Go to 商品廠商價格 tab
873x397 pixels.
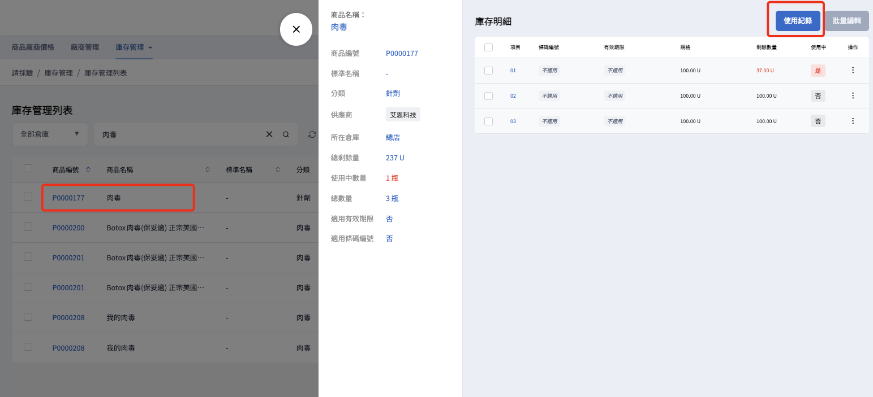tap(33, 47)
